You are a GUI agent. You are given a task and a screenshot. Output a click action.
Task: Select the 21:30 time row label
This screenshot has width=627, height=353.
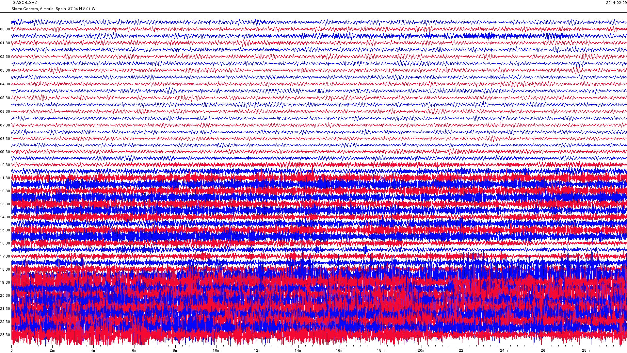point(5,309)
